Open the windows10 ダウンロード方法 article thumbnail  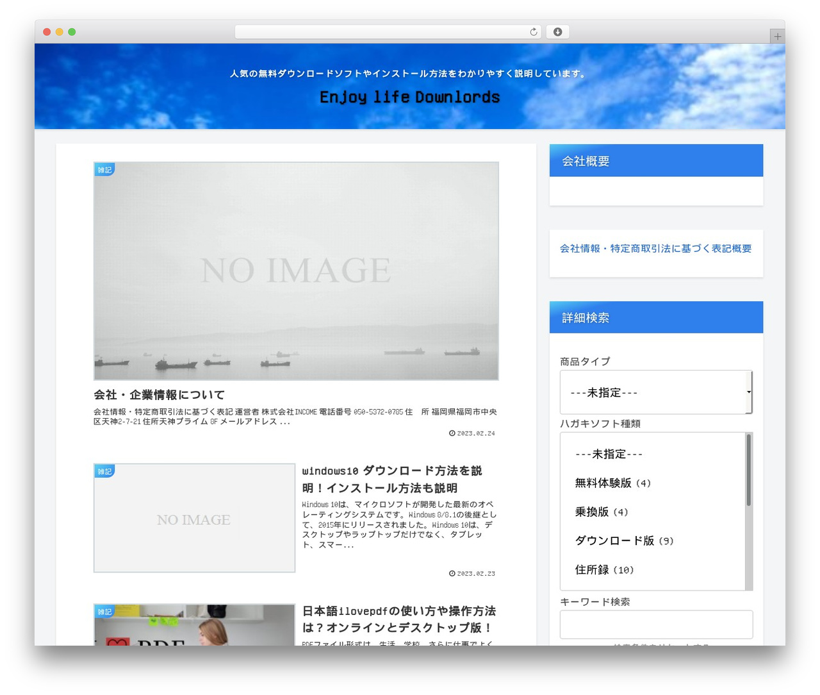click(194, 518)
